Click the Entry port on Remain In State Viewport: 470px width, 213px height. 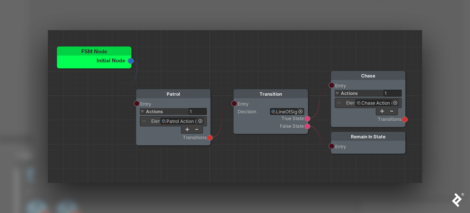point(332,146)
